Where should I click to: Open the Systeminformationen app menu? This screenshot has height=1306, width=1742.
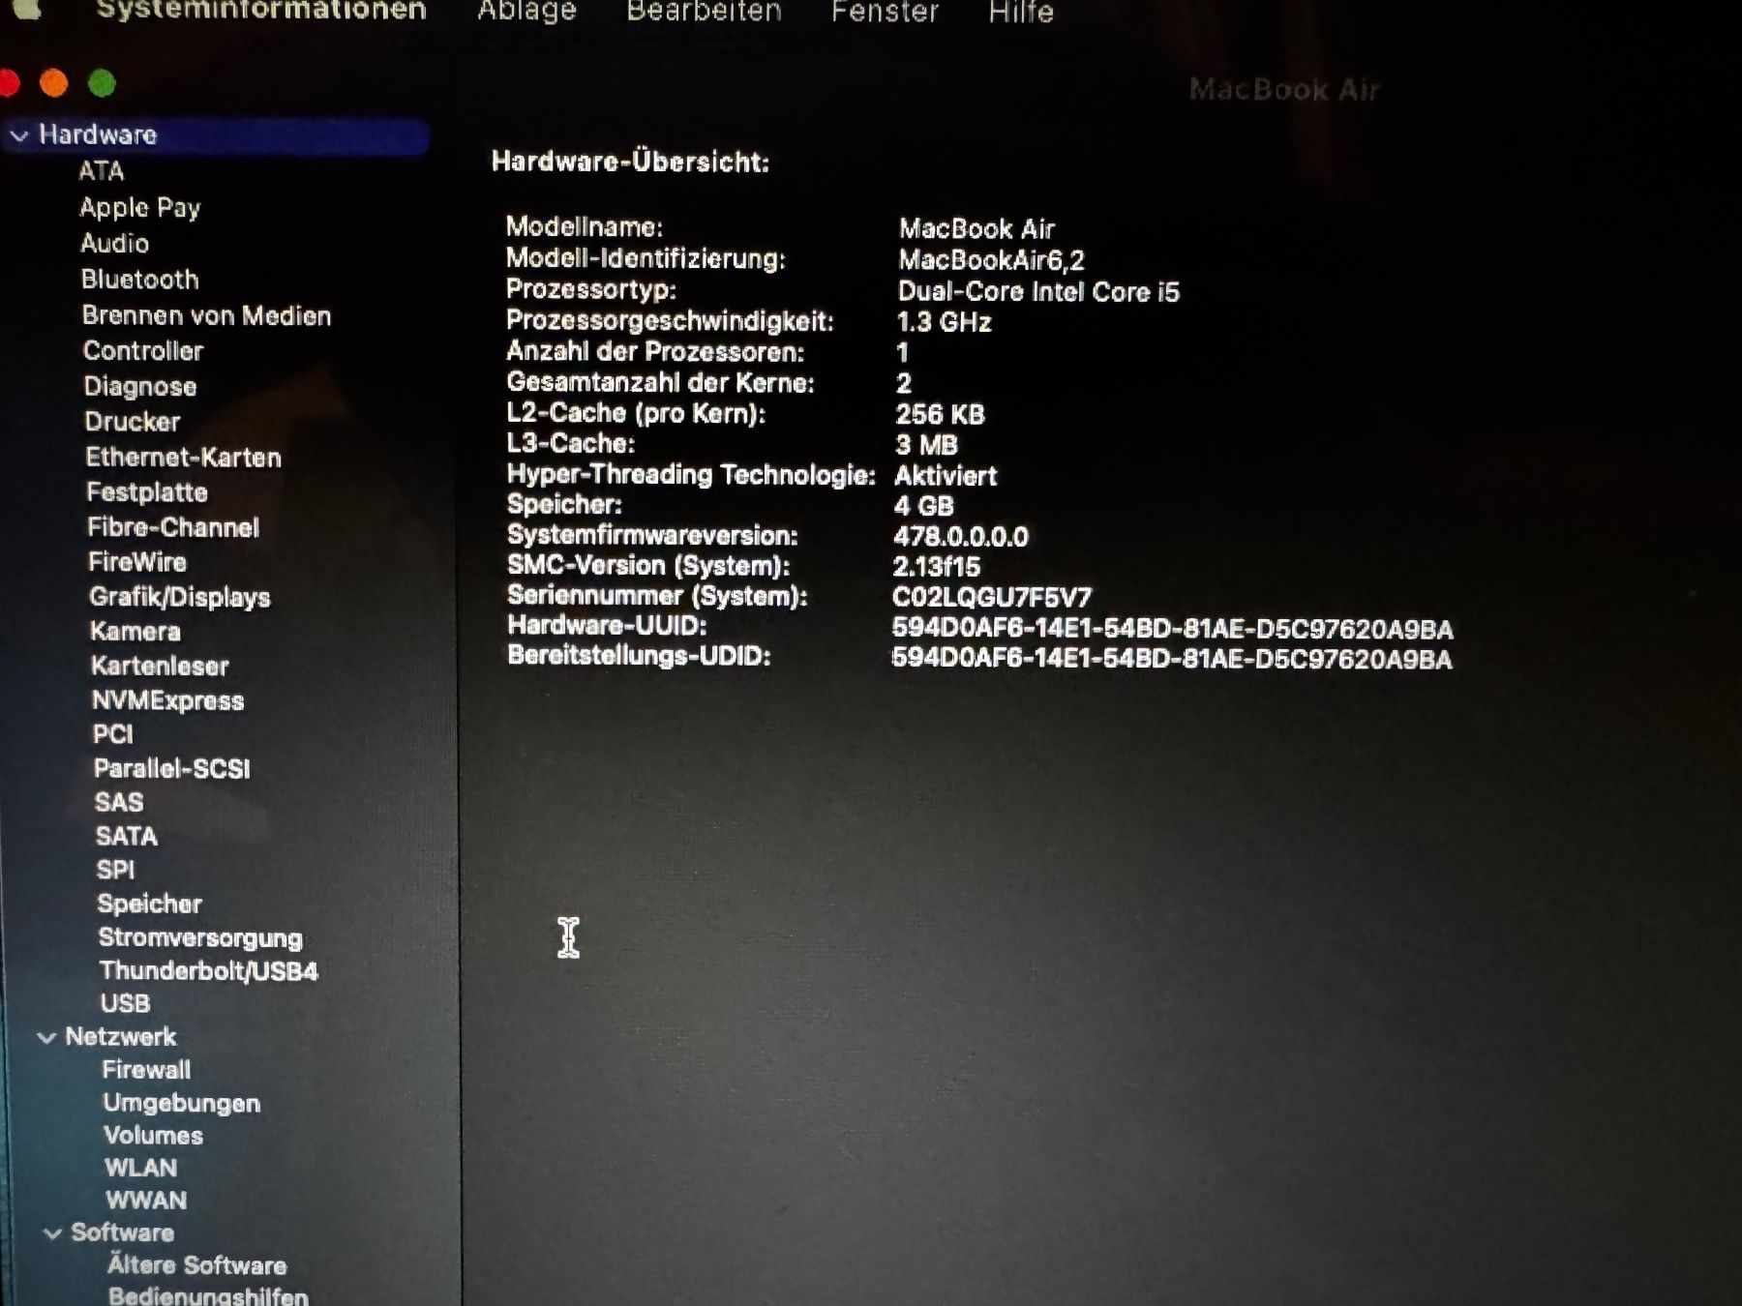click(261, 11)
